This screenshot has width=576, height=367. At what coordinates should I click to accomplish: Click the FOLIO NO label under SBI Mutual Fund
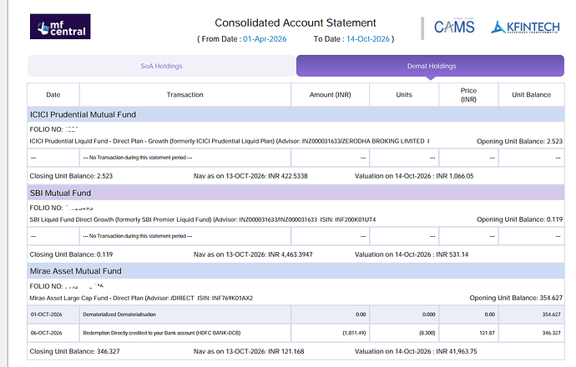point(46,208)
